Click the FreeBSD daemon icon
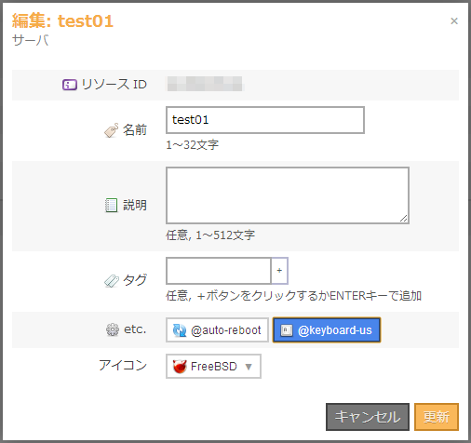The image size is (471, 443). tap(180, 367)
